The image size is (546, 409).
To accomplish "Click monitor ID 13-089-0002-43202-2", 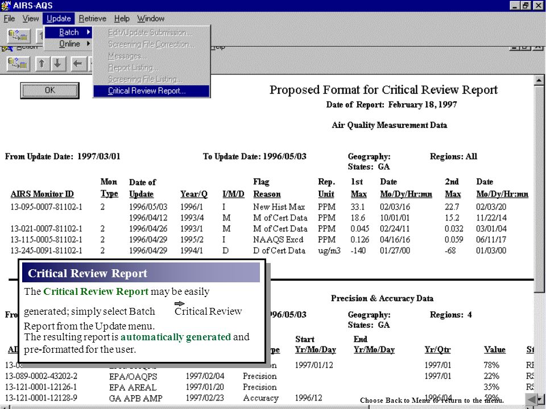I will point(41,376).
